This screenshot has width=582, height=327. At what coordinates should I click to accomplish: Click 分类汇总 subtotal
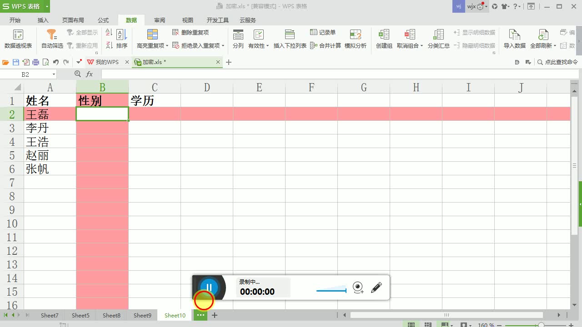click(439, 39)
